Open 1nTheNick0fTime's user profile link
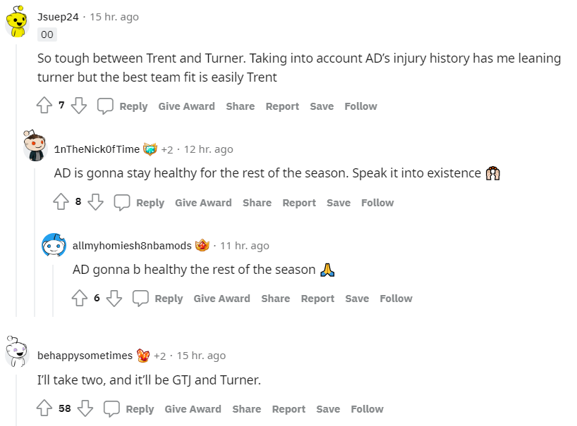 (97, 149)
